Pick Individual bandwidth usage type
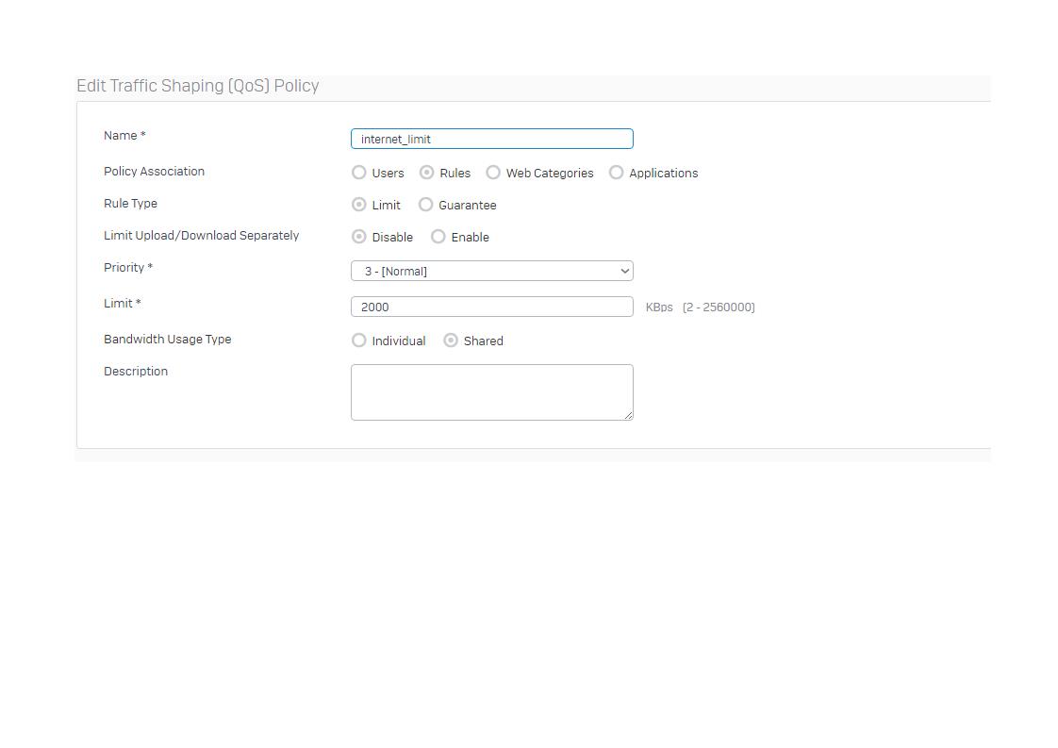This screenshot has height=748, width=1058. pyautogui.click(x=359, y=341)
